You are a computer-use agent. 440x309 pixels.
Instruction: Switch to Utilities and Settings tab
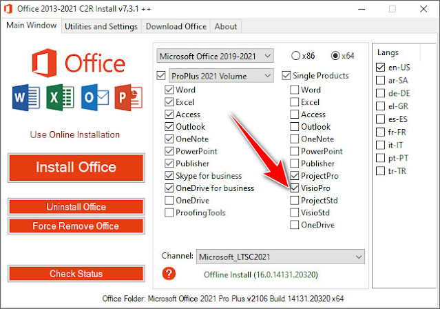click(x=101, y=26)
